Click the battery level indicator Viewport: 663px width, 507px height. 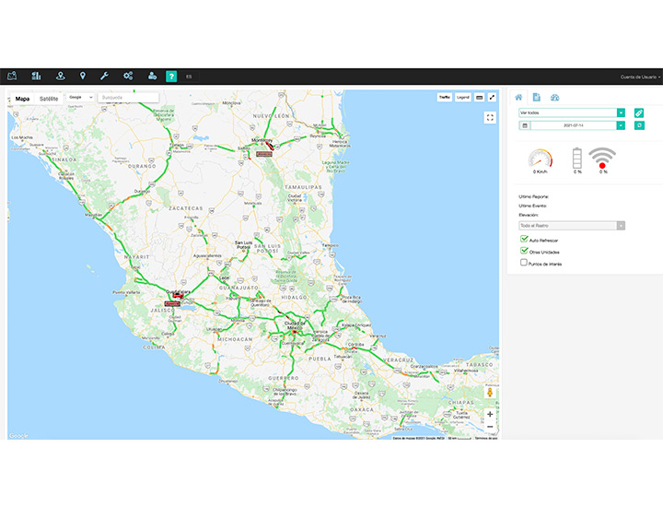577,159
